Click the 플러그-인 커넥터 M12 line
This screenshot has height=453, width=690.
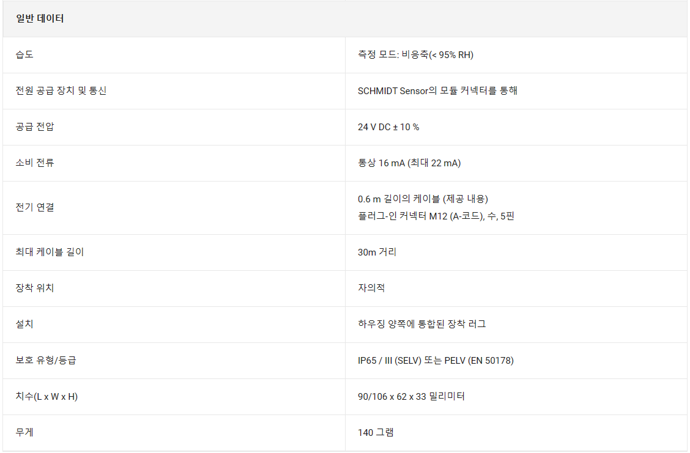click(436, 216)
